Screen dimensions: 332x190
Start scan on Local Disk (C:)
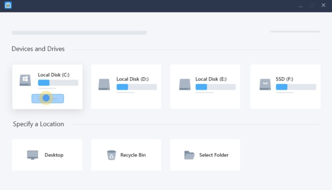48,99
